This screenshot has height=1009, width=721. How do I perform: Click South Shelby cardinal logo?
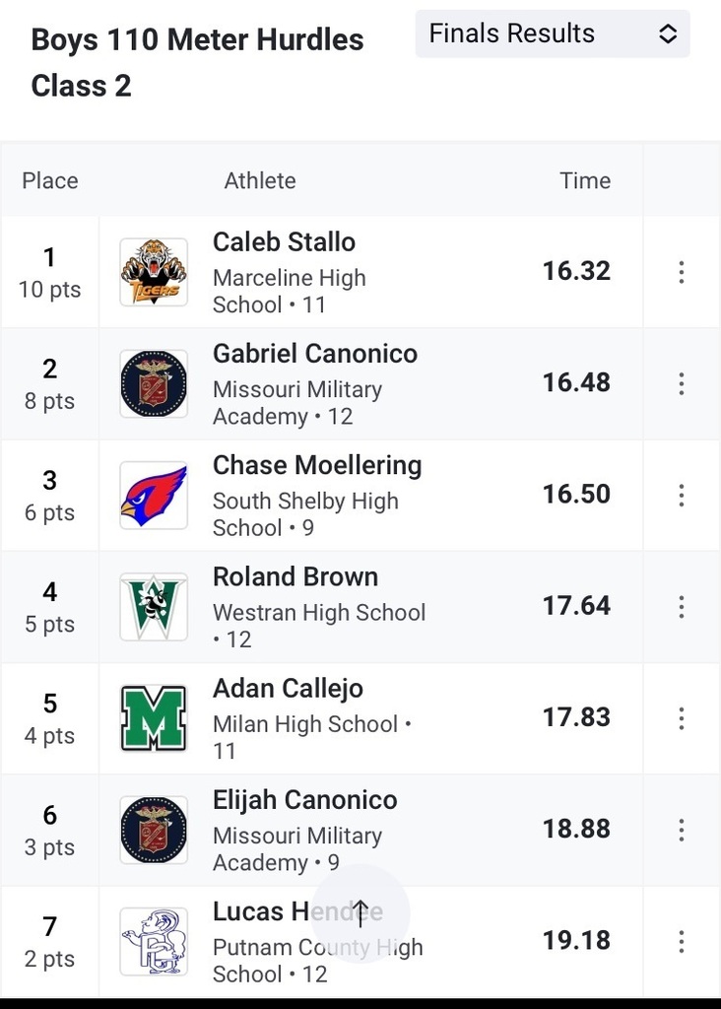click(154, 496)
